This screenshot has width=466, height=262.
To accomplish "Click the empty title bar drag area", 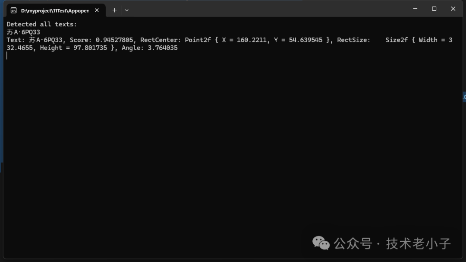I will point(268,9).
